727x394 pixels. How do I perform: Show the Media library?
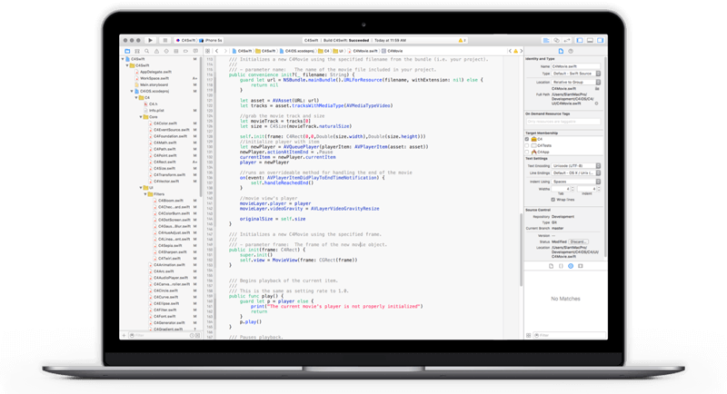pos(581,266)
